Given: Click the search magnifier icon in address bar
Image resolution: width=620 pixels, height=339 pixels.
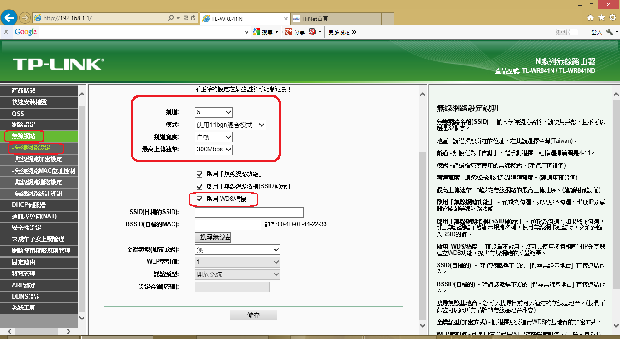Looking at the screenshot, I should click(171, 18).
